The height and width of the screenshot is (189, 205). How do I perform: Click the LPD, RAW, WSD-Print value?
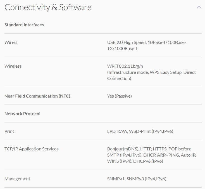point(140,131)
